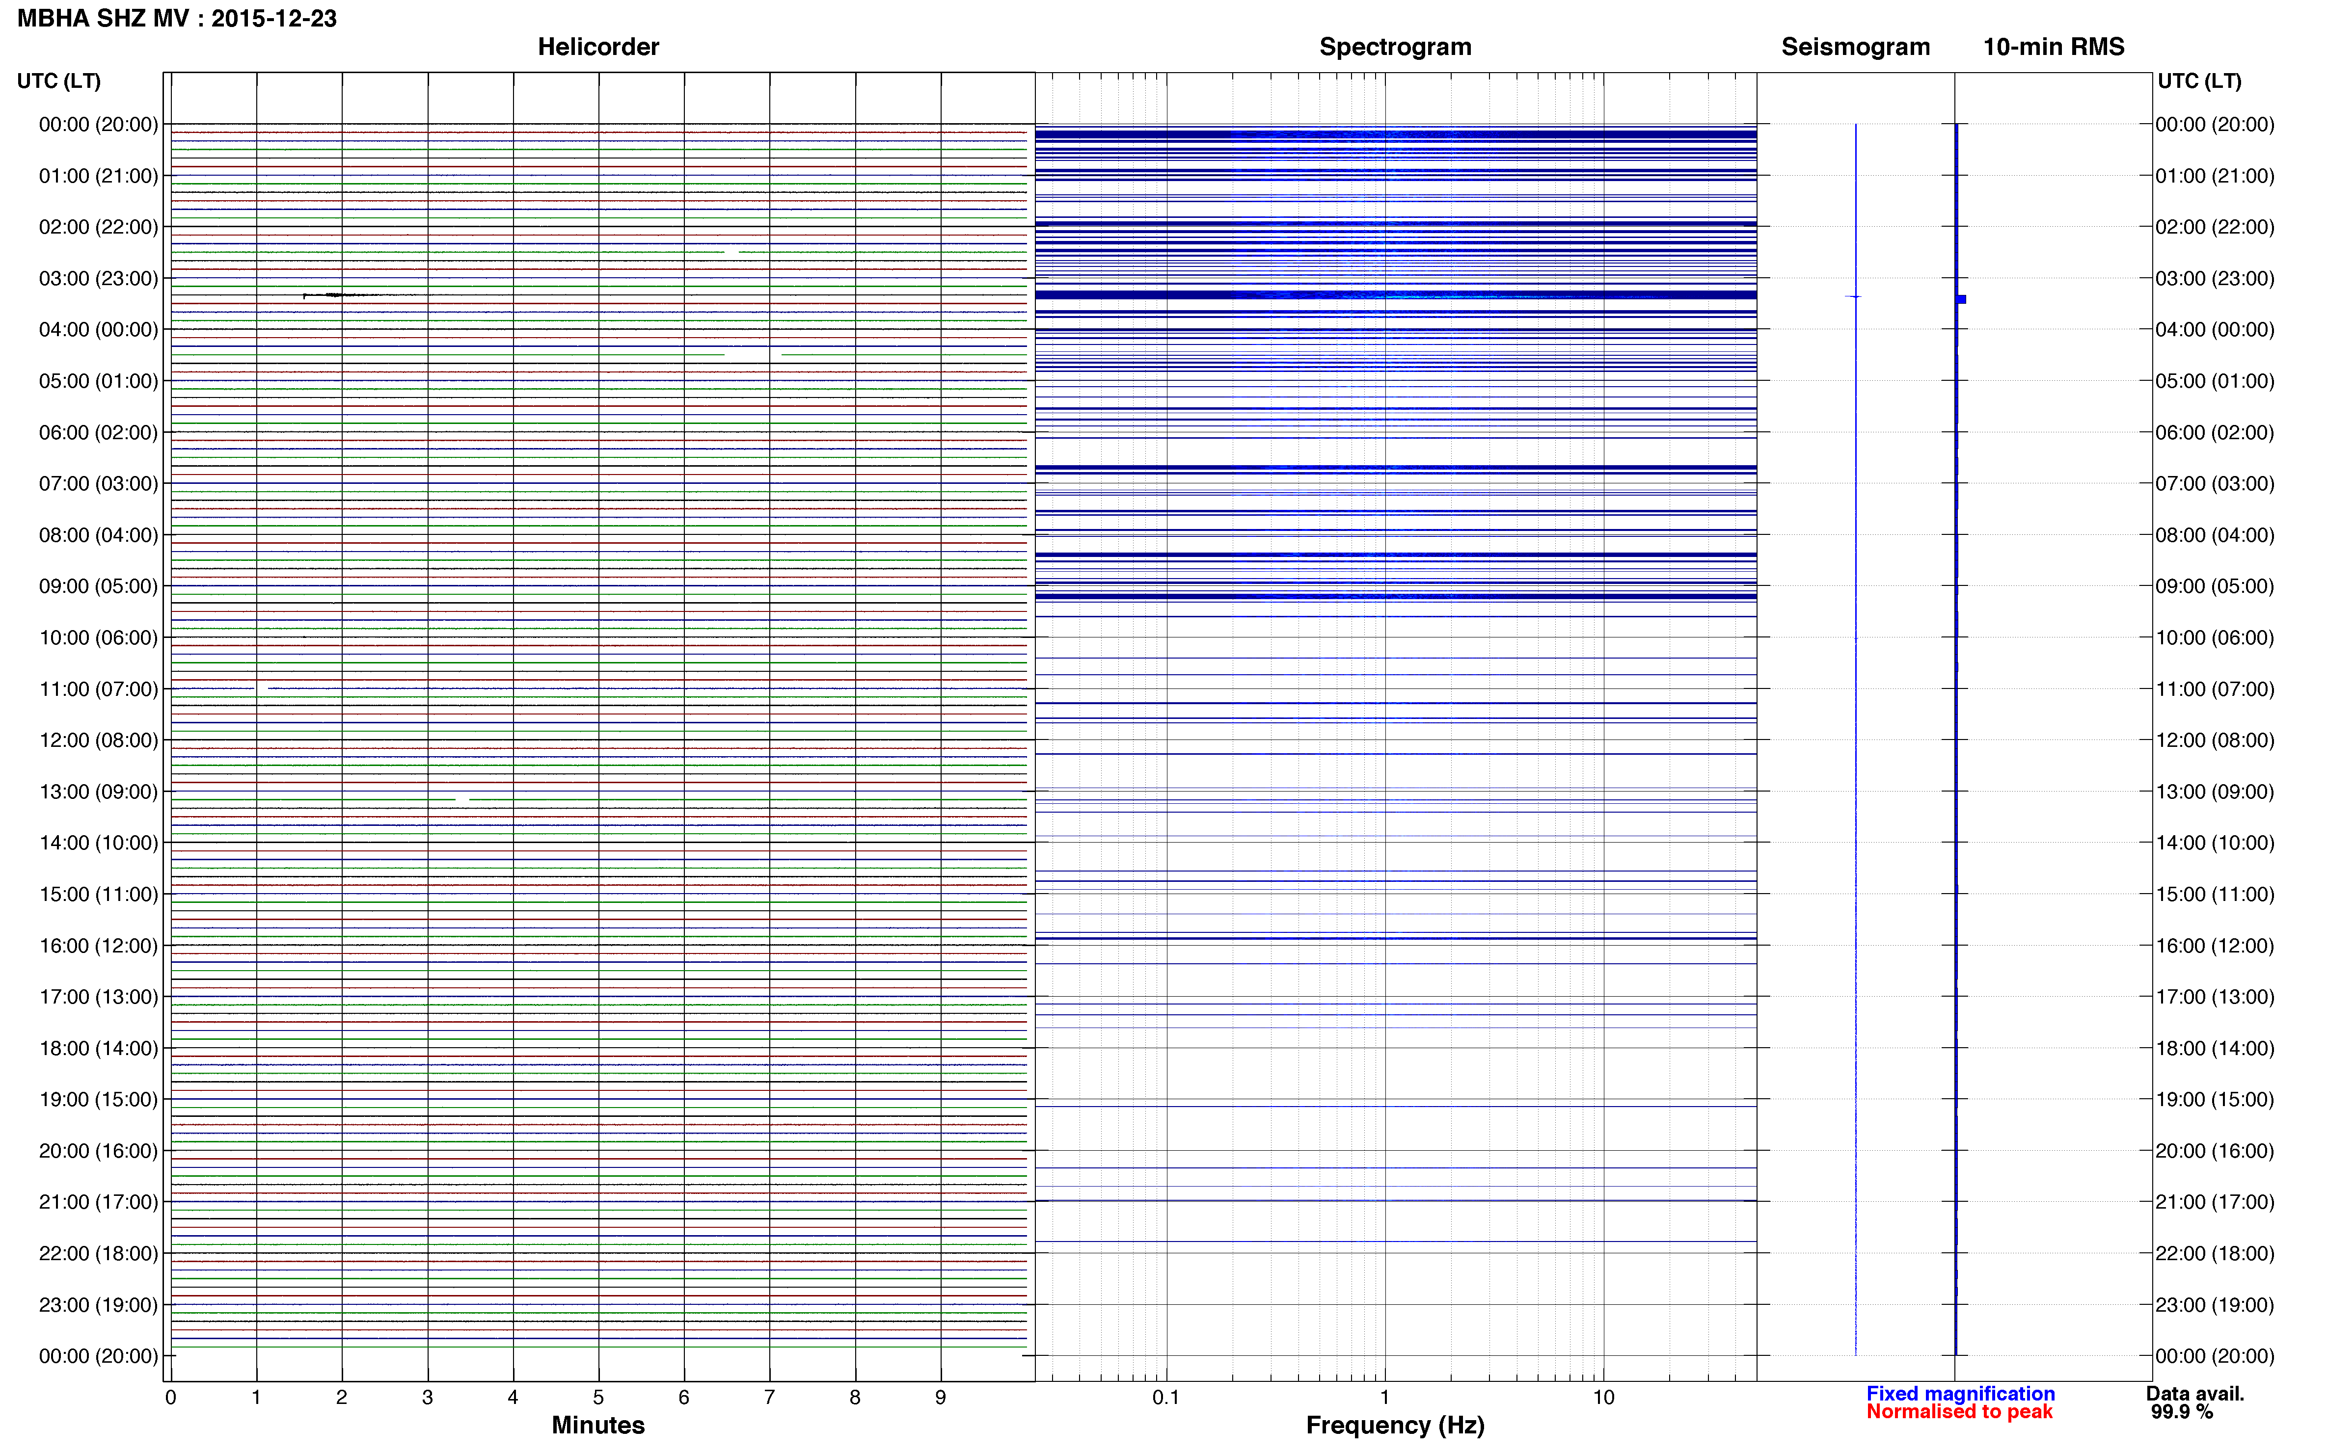Click right time label '16:00 (12:00)'
Screen dimensions: 2327x1454
2215,945
